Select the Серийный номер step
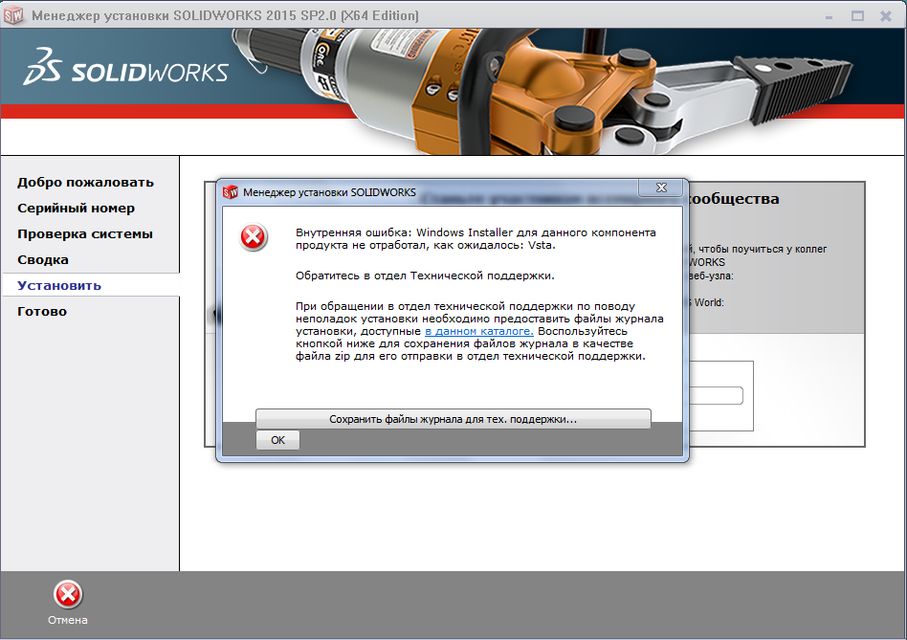This screenshot has height=640, width=907. pos(76,208)
